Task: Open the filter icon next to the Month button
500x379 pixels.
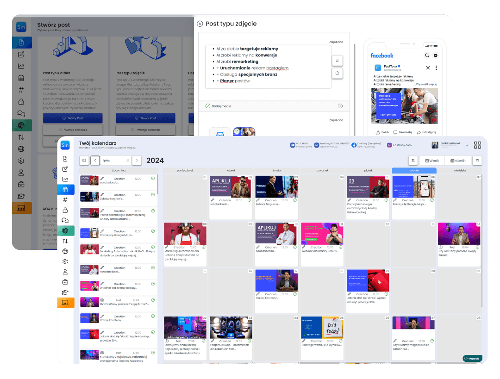Action: pos(477,160)
